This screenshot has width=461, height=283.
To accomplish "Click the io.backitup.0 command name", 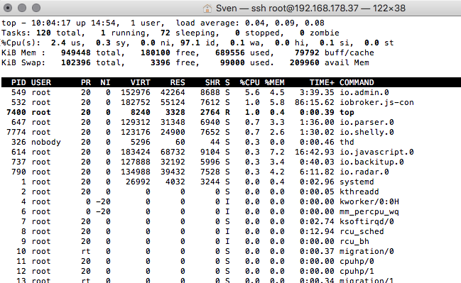I will point(371,162).
